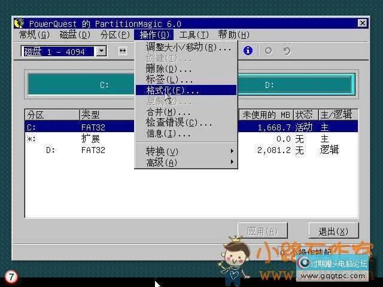Select the extended partition row (扩展)
This screenshot has height=287, width=383.
pyautogui.click(x=191, y=138)
